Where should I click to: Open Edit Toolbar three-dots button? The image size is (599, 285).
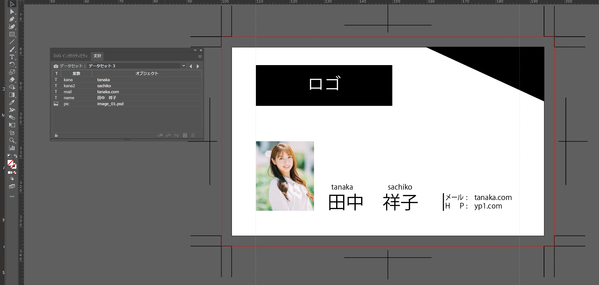click(12, 197)
